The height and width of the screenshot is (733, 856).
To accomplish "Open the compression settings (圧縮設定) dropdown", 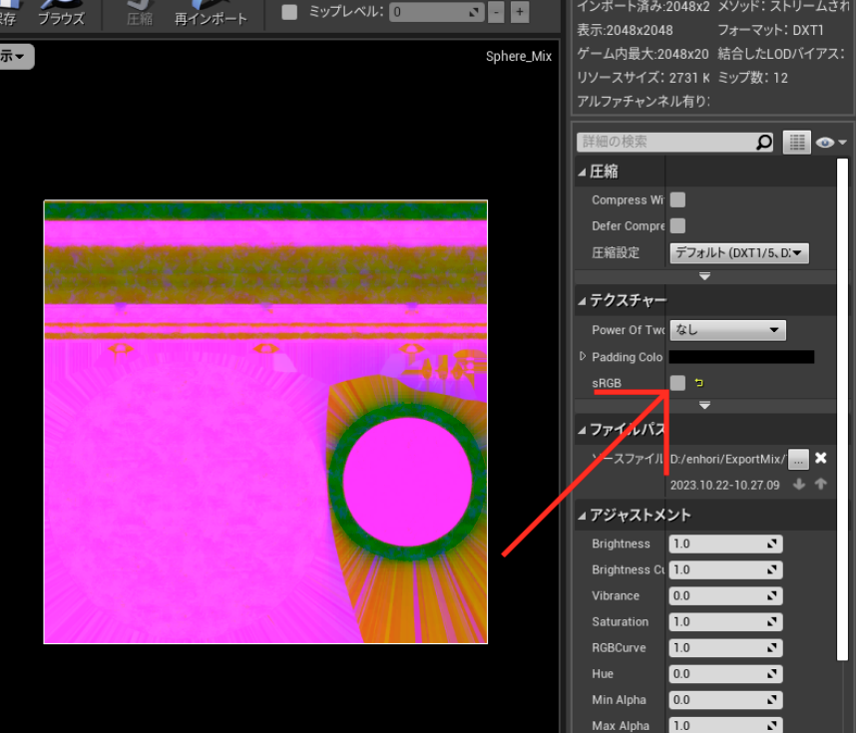I will [739, 252].
